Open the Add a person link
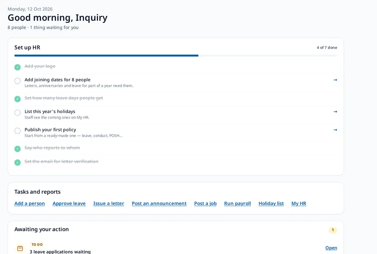The image size is (377, 254). (30, 203)
